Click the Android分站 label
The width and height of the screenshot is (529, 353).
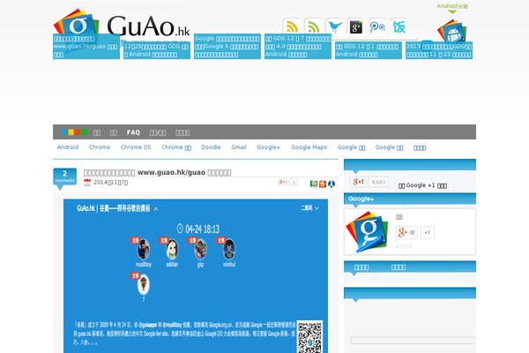click(x=452, y=6)
